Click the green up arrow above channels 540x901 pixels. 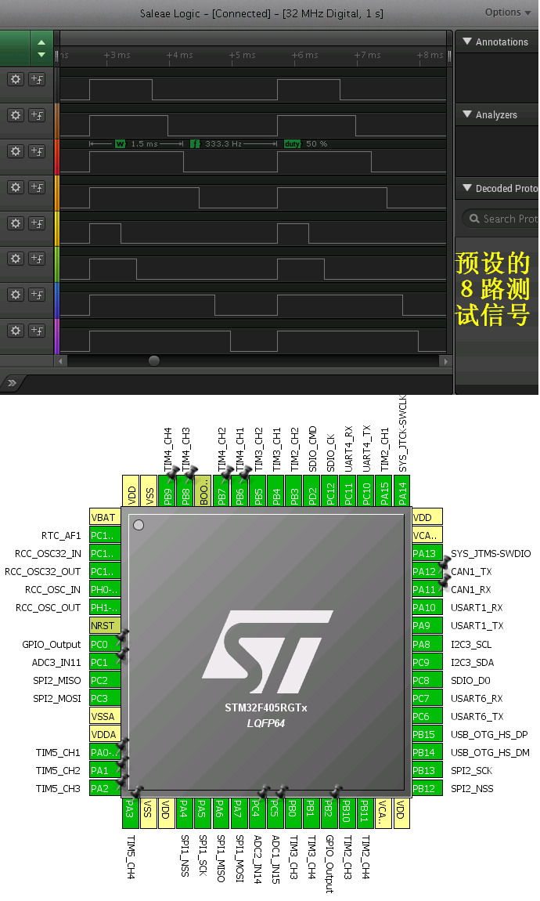click(x=41, y=42)
